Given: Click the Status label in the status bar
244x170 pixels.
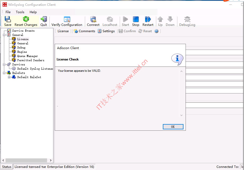Looking at the screenshot, I should coord(7,167).
